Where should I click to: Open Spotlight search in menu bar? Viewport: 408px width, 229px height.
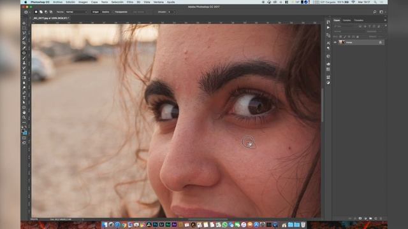[x=375, y=2]
